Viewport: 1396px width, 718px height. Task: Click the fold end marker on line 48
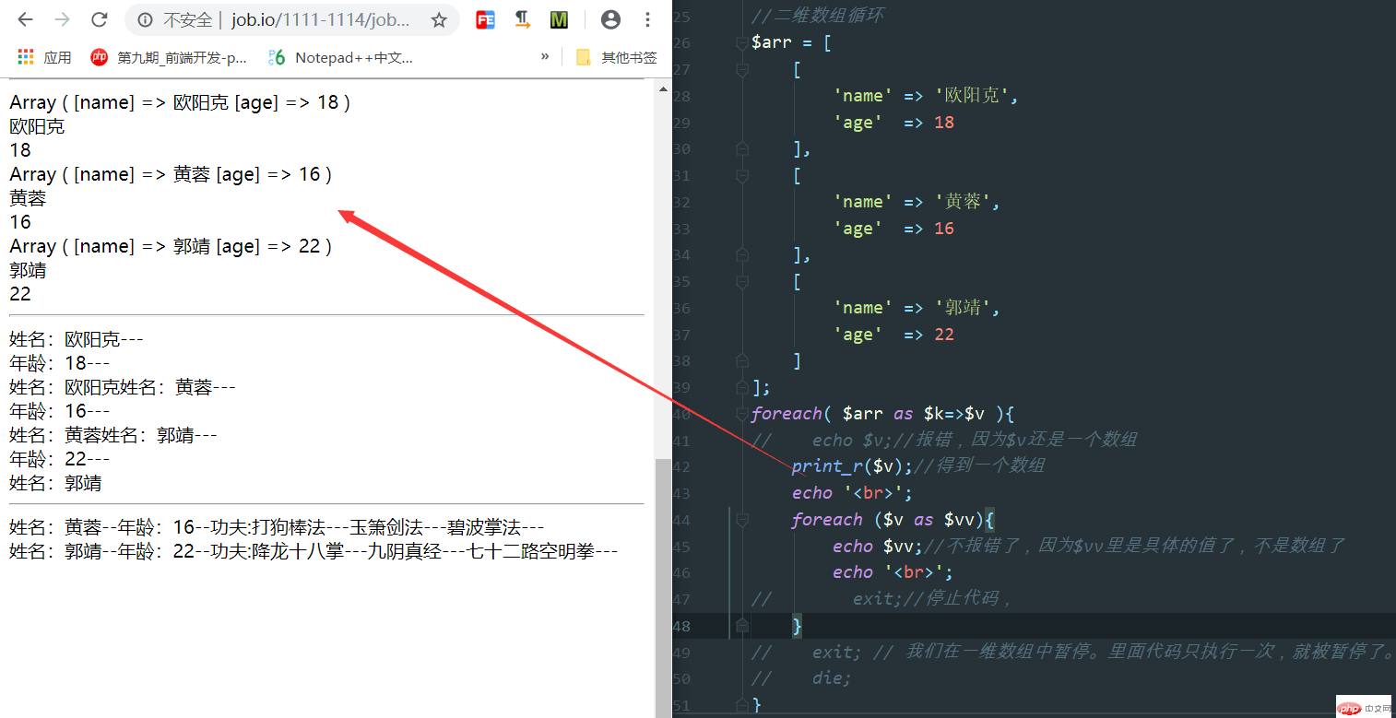(741, 626)
